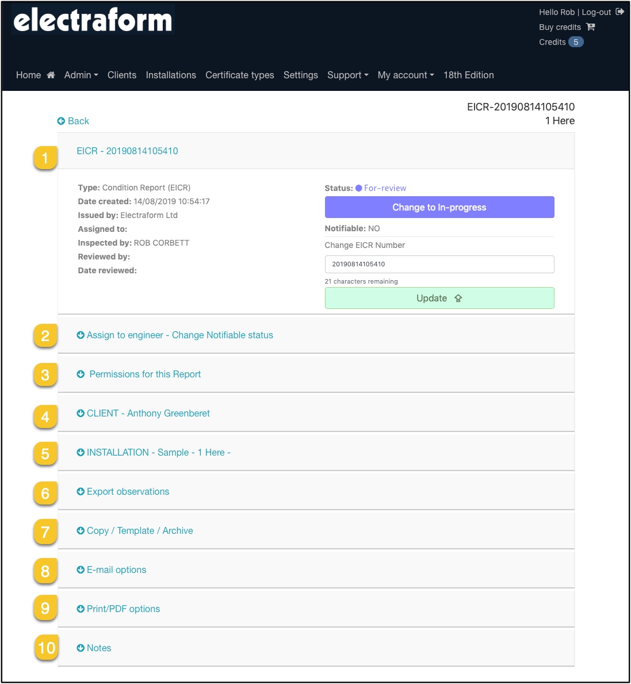Click the arrow icon beside INSTALLATION row
The image size is (631, 684).
click(x=81, y=452)
